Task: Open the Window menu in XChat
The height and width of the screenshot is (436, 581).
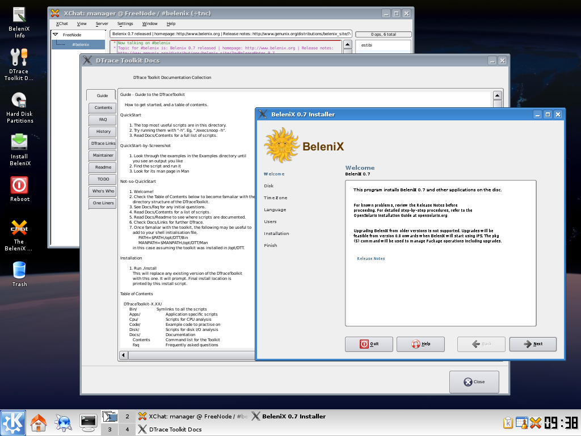Action: (150, 23)
